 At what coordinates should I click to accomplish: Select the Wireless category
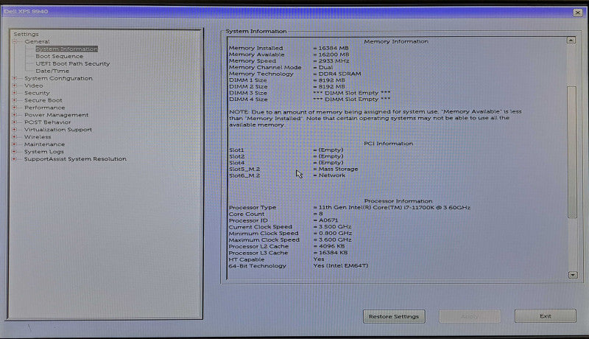[x=38, y=137]
